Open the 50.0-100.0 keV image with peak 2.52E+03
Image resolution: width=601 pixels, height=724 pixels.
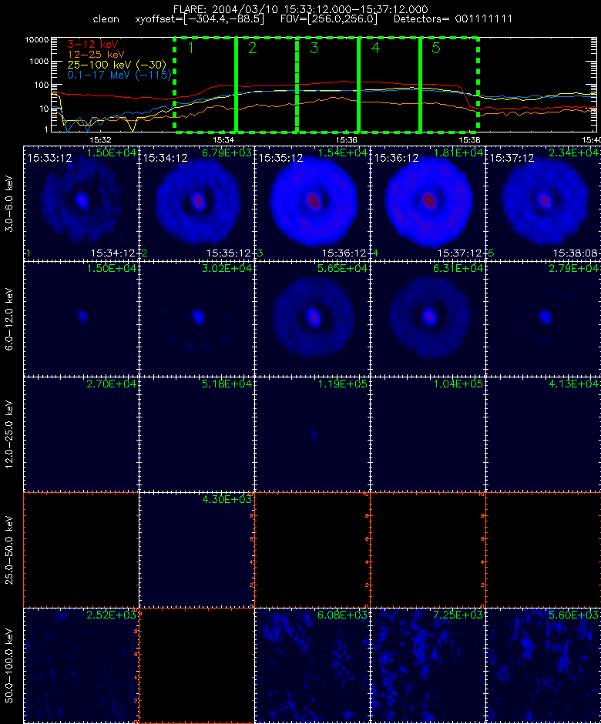pos(82,665)
